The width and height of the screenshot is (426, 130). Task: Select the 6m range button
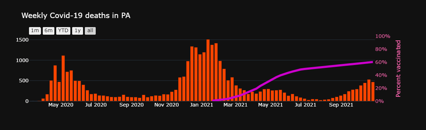[49, 31]
